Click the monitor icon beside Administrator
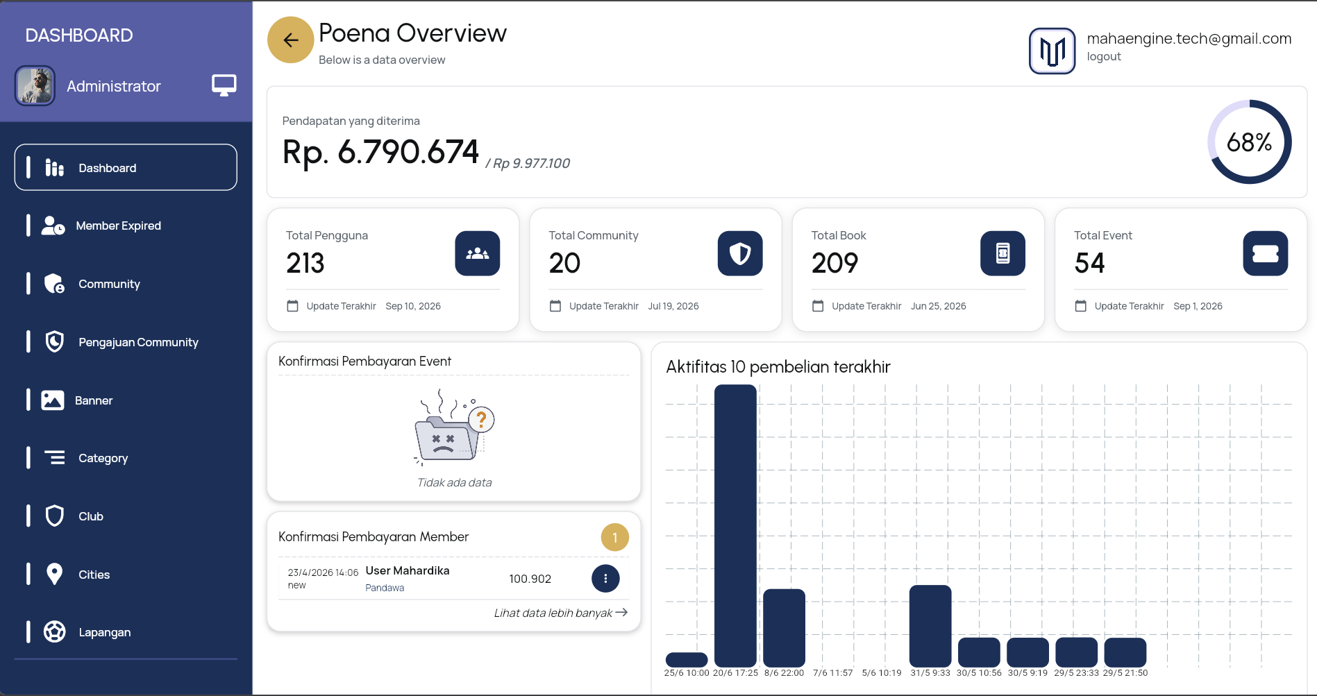The width and height of the screenshot is (1317, 696). (224, 85)
